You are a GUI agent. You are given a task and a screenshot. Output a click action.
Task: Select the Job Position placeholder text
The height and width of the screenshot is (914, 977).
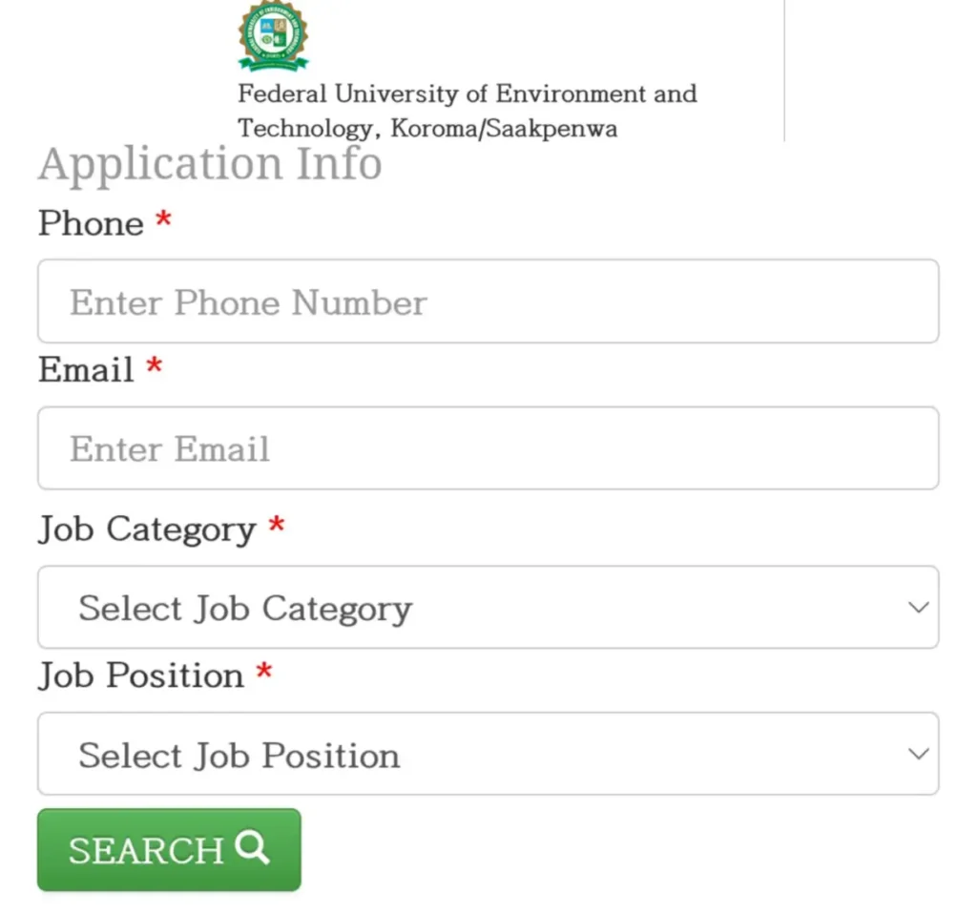pos(239,754)
